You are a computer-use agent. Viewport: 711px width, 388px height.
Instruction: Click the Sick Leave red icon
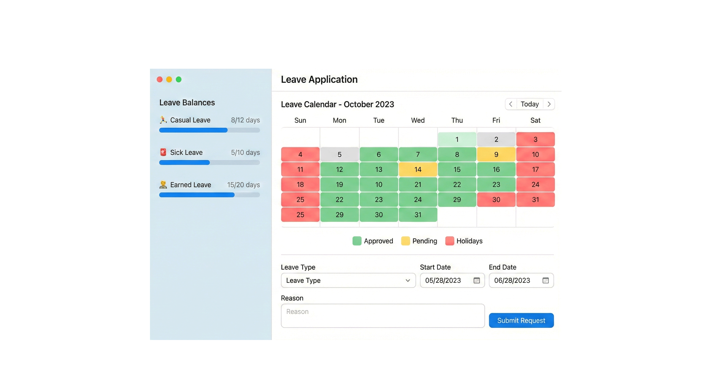pyautogui.click(x=163, y=152)
